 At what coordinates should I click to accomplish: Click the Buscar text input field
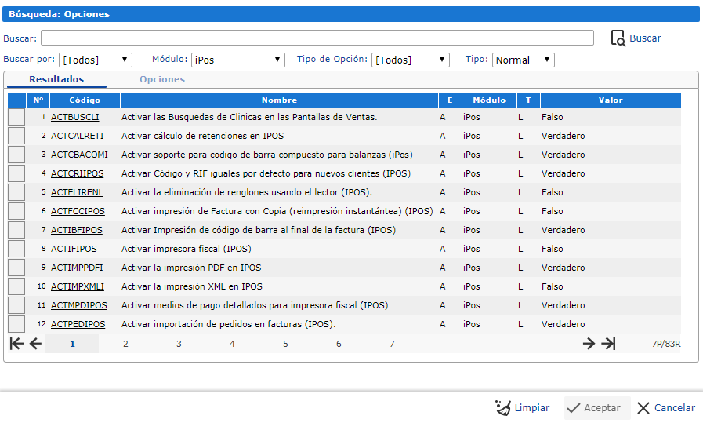(x=317, y=38)
